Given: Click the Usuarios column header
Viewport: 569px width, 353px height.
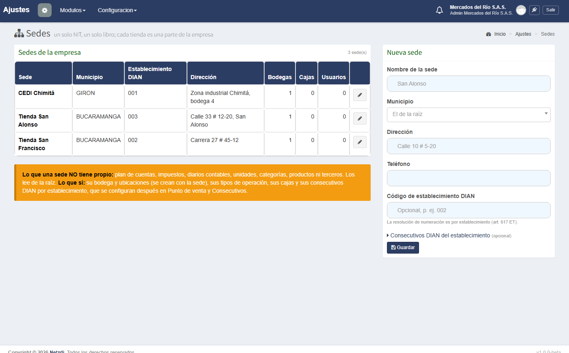Looking at the screenshot, I should click(x=334, y=73).
